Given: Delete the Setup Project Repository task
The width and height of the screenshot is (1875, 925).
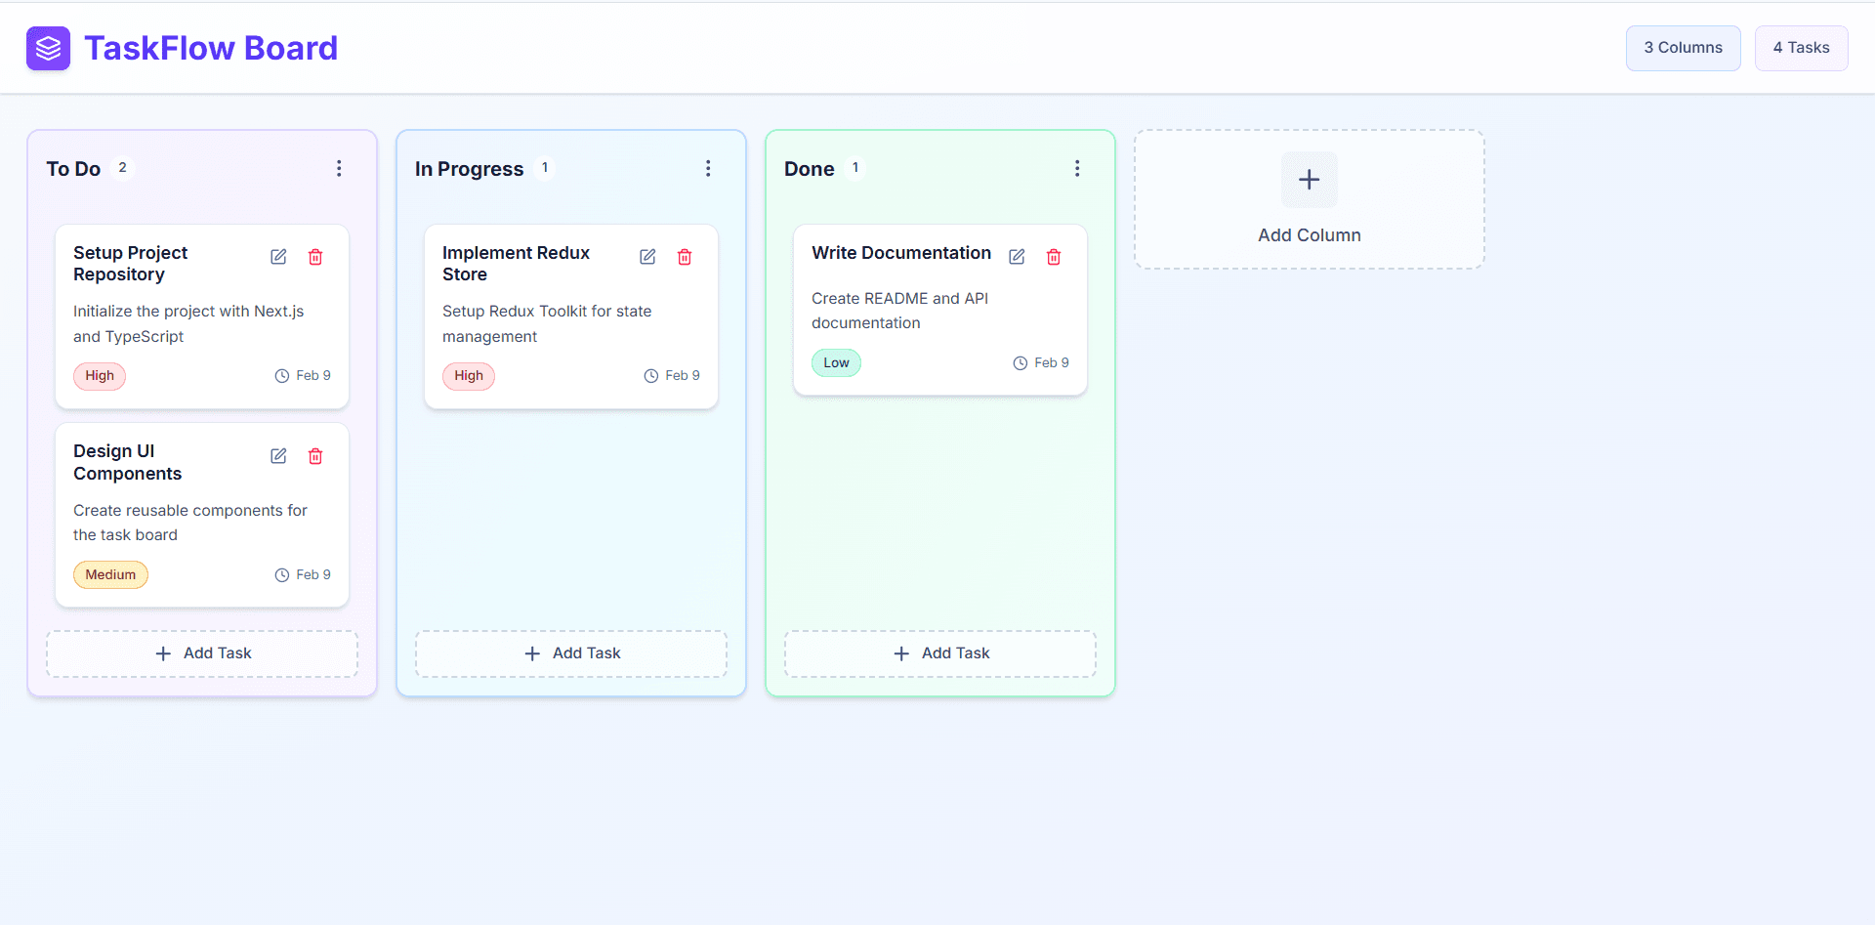Looking at the screenshot, I should 314,256.
